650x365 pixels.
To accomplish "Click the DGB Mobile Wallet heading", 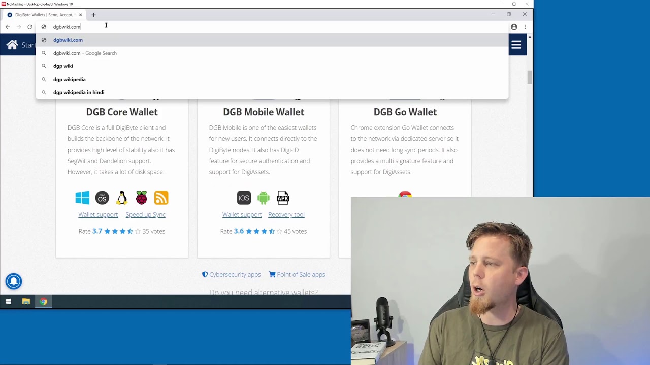I will (264, 112).
